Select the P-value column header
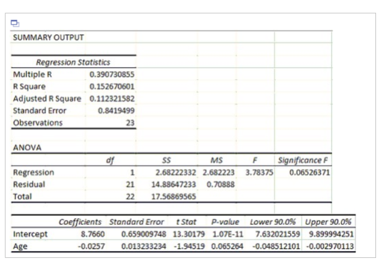Image resolution: width=385 pixels, height=269 pixels. pyautogui.click(x=225, y=222)
